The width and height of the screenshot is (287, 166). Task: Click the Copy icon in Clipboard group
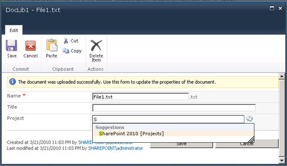tap(66, 51)
